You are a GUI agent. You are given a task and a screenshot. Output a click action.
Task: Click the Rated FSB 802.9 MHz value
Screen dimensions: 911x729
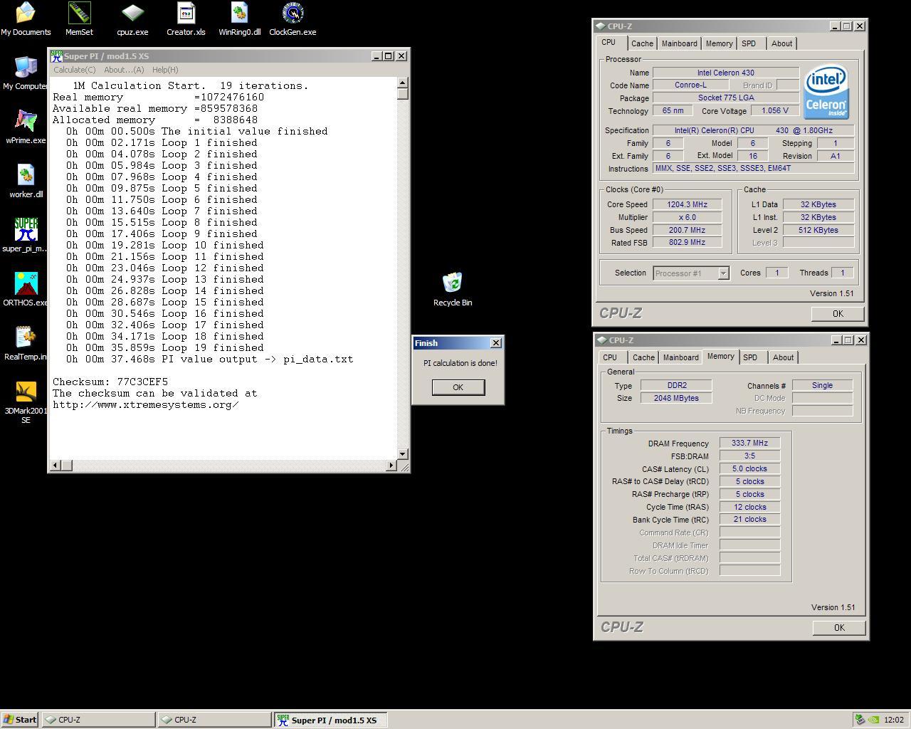687,242
